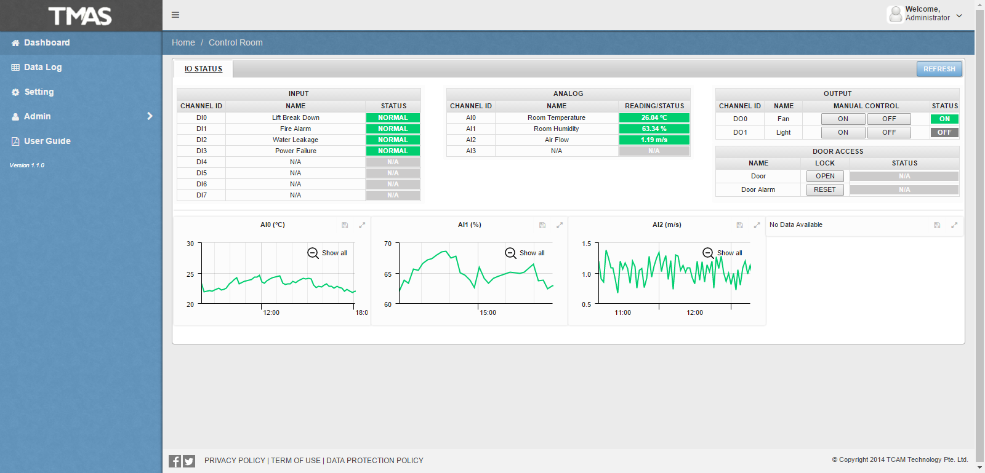Viewport: 985px width, 473px height.
Task: Select the IO STATUS tab
Action: [203, 69]
